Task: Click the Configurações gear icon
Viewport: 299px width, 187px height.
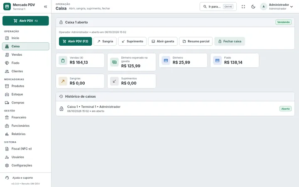Action: point(7,165)
